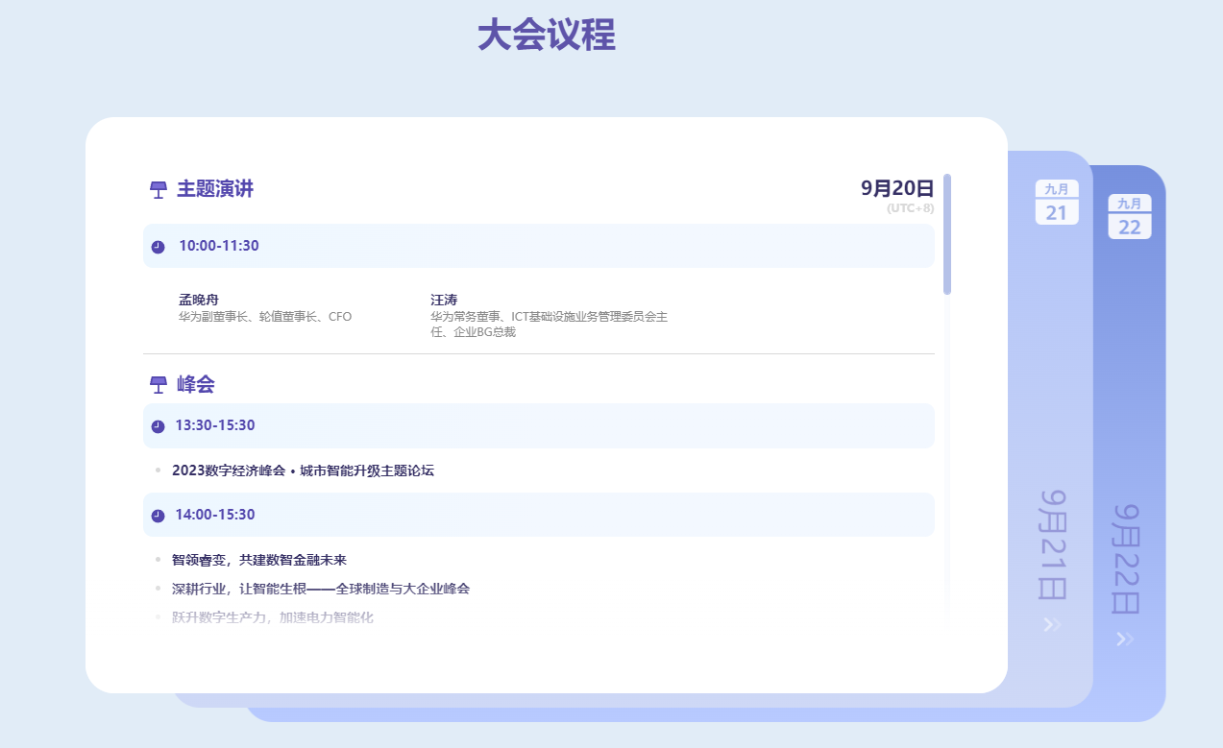1223x748 pixels.
Task: Open the 2023数字经济峰会 城市智能升级主题论坛 session
Action: pyautogui.click(x=303, y=471)
